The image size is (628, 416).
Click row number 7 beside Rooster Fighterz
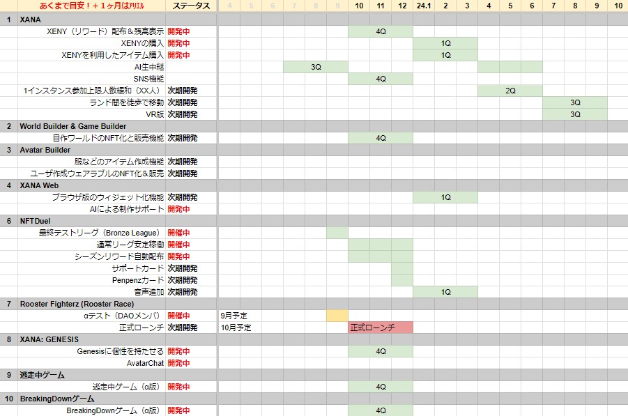[x=9, y=304]
